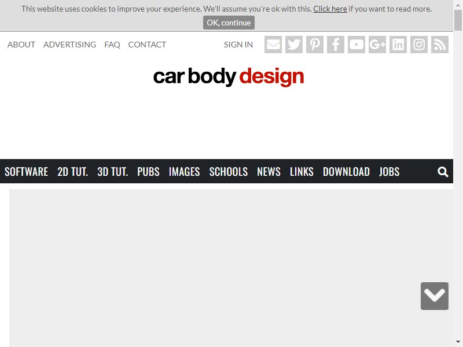The width and height of the screenshot is (463, 347).
Task: Open the News section
Action: 269,171
